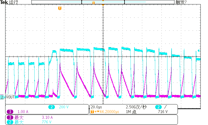Click the 2.50G次/秒 sample rate readout
Viewport: 208px width, 125px height.
coord(136,107)
